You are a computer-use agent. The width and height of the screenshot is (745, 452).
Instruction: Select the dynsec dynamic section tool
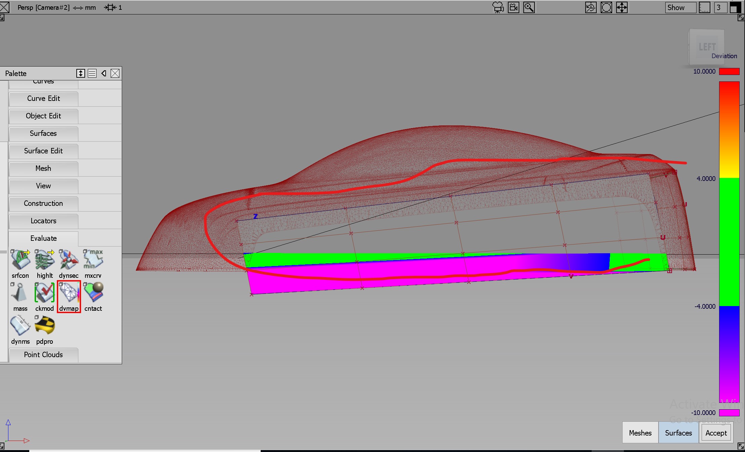click(68, 262)
